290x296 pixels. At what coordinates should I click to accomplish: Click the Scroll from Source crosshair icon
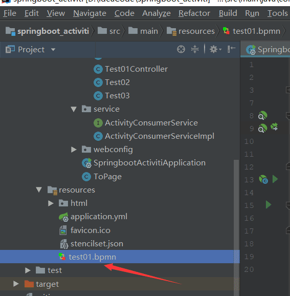coord(181,50)
